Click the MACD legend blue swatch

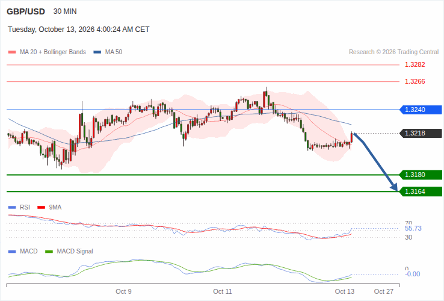[x=12, y=252]
